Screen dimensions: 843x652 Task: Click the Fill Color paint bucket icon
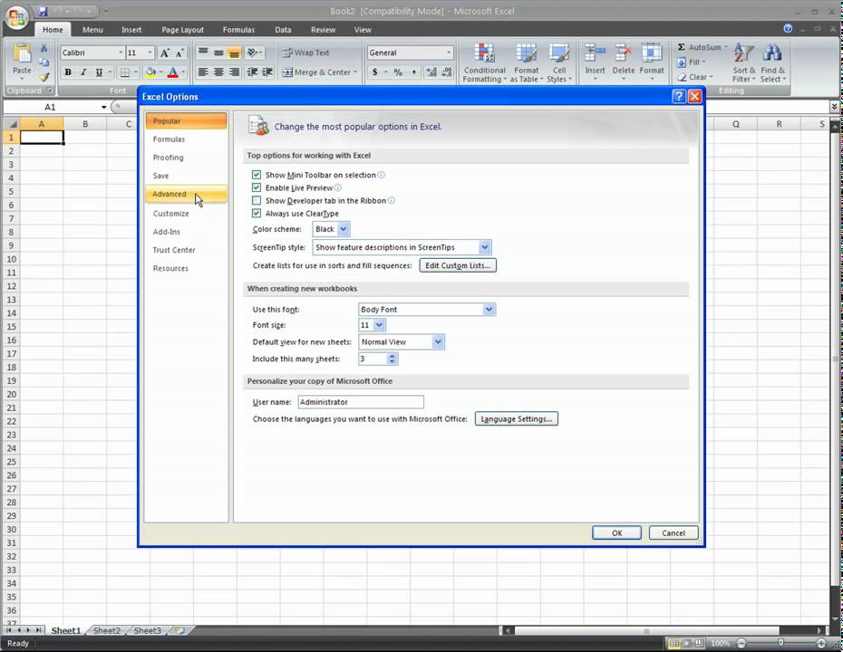[x=150, y=72]
